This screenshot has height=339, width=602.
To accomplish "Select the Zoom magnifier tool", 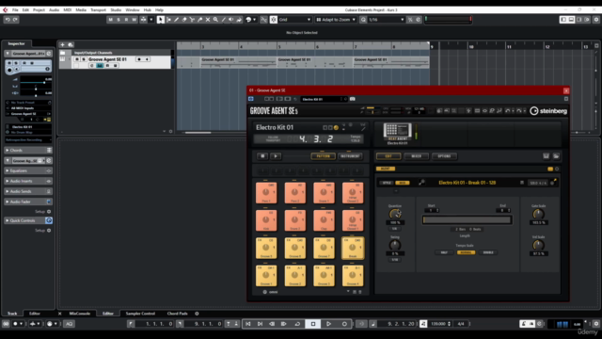I will pos(215,20).
